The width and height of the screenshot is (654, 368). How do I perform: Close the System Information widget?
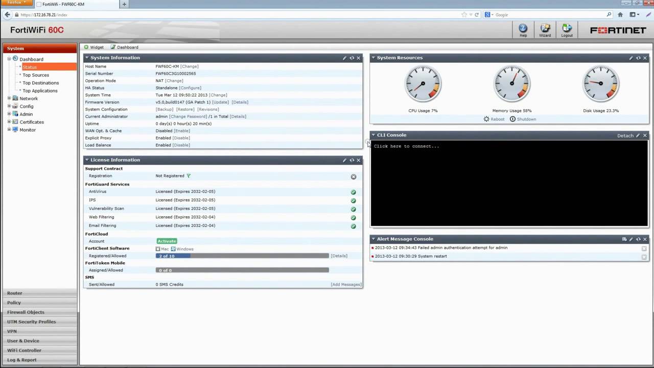click(x=358, y=58)
